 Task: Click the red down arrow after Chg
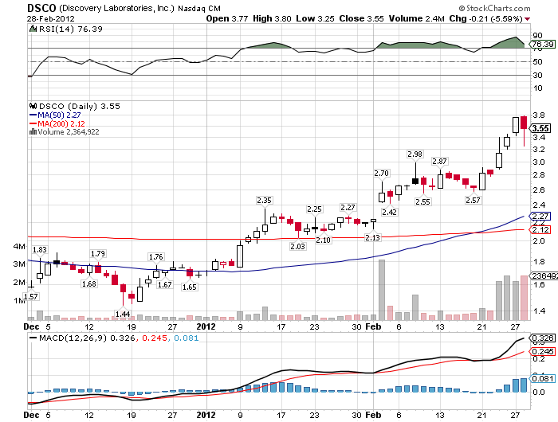527,19
